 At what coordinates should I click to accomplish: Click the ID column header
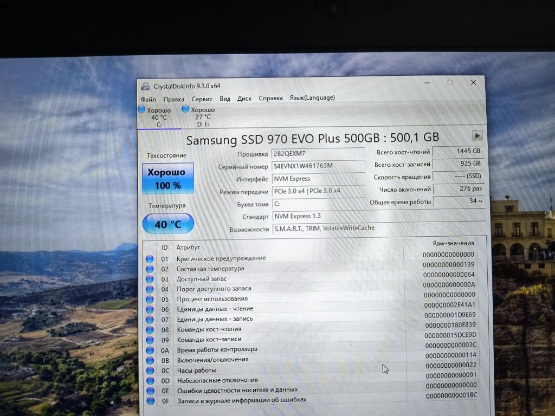point(164,248)
